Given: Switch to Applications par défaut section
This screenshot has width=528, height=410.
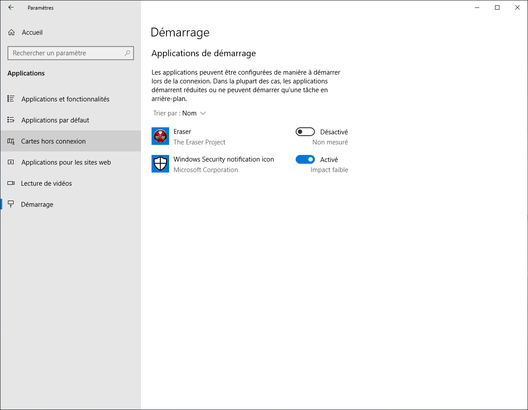Looking at the screenshot, I should coord(55,120).
